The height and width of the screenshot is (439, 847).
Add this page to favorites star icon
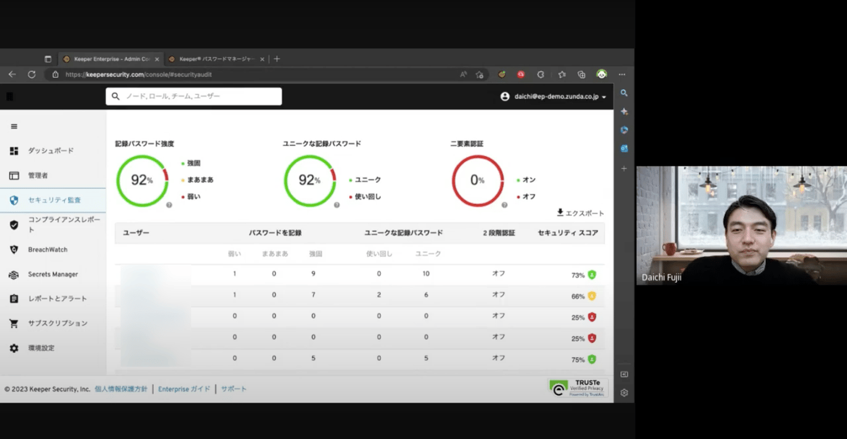coord(479,74)
